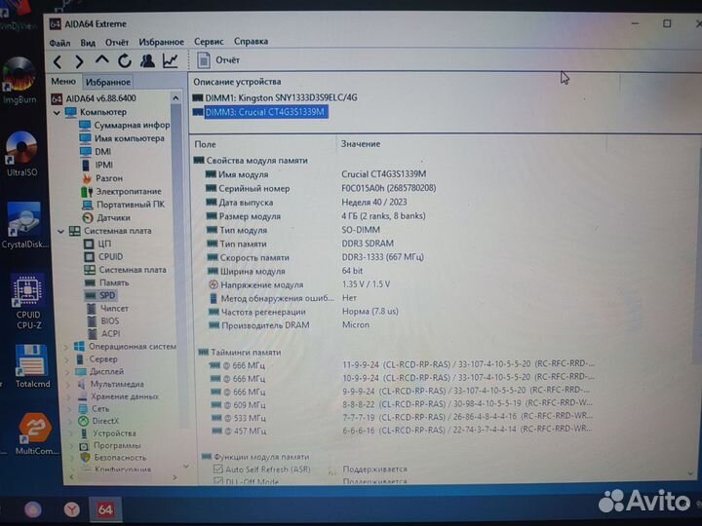702x526 pixels.
Task: Open the Файл menu
Action: [60, 43]
